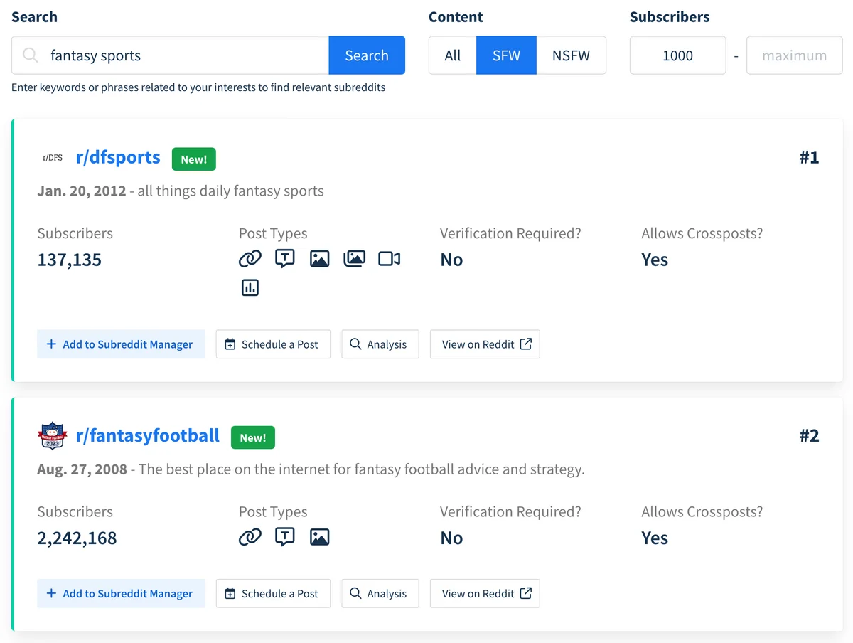Open Analysis for r/fantasyfootball
This screenshot has height=643, width=853.
(380, 593)
